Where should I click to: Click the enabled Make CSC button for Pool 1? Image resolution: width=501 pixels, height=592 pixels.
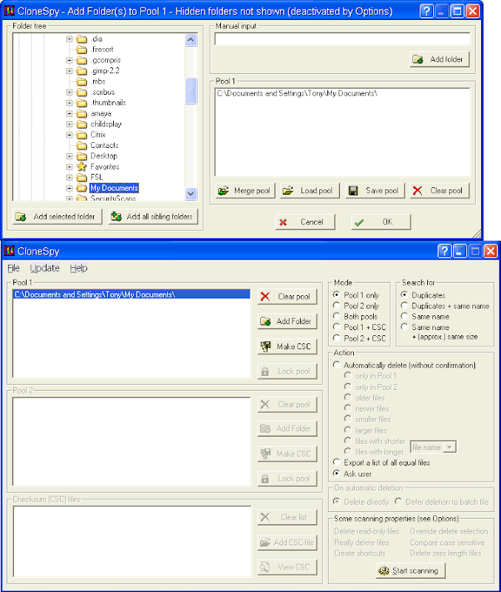tap(287, 346)
